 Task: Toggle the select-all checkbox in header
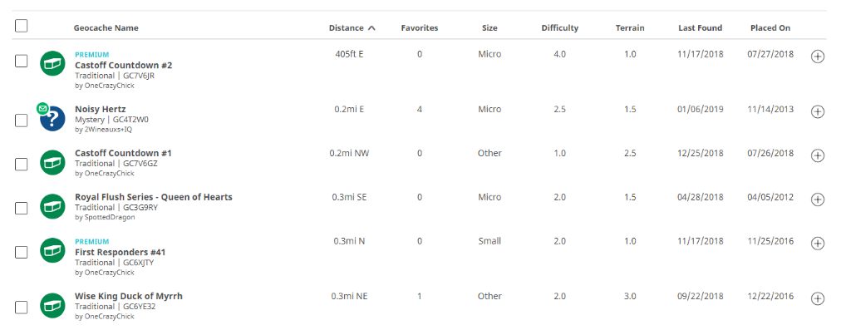pyautogui.click(x=21, y=26)
